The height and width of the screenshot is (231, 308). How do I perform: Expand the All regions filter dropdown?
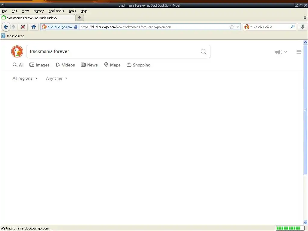pyautogui.click(x=25, y=79)
